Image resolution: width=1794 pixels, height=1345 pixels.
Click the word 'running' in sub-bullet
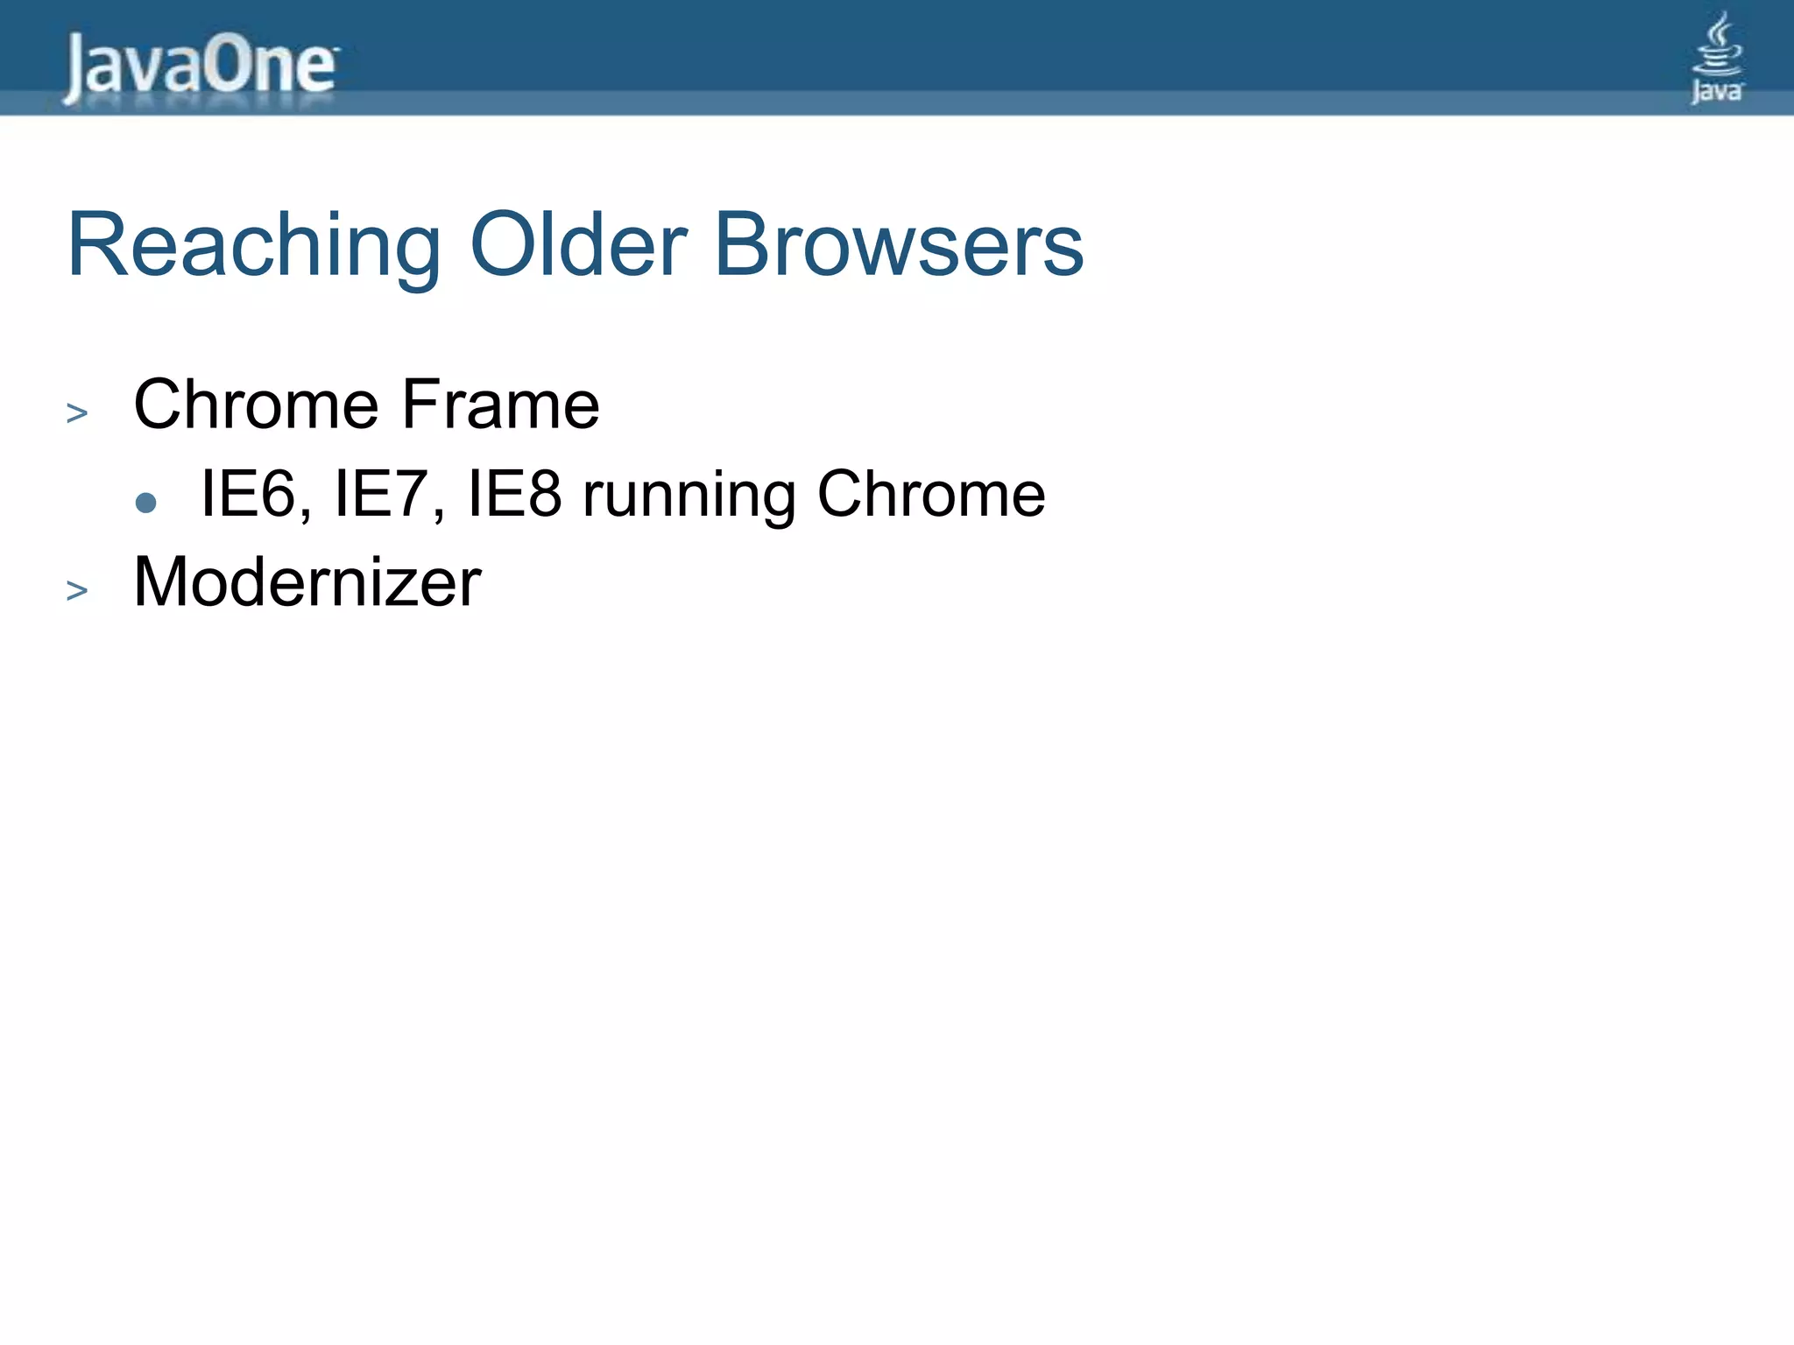point(689,495)
